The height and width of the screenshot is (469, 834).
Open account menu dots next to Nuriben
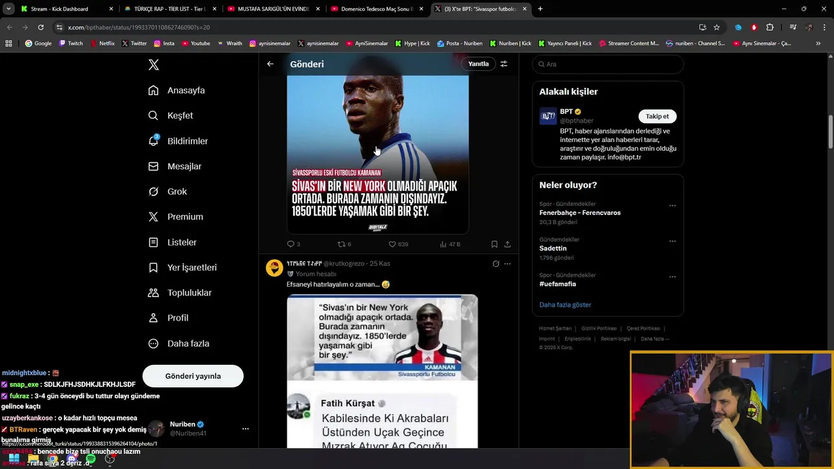click(245, 429)
